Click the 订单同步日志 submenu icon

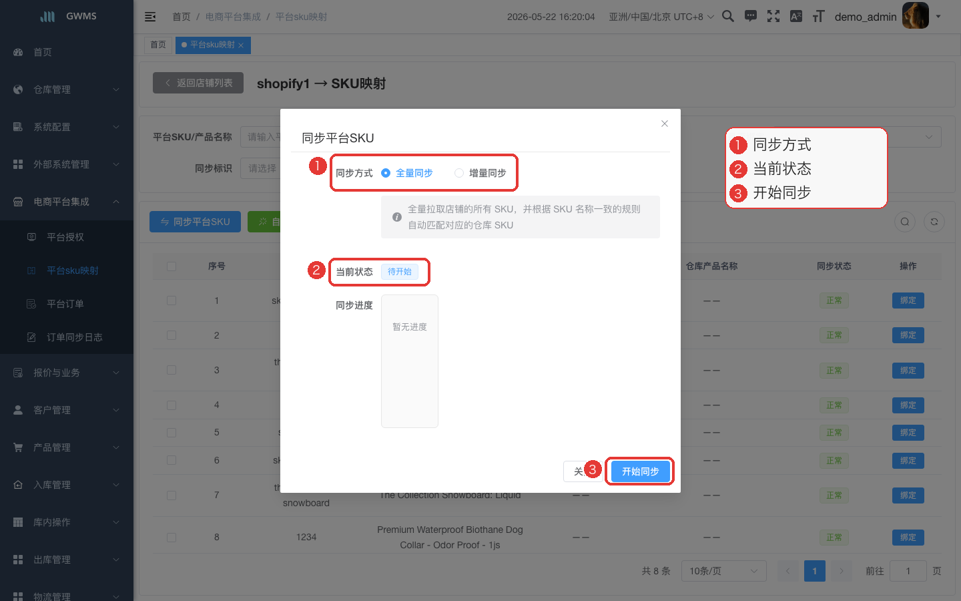point(31,337)
